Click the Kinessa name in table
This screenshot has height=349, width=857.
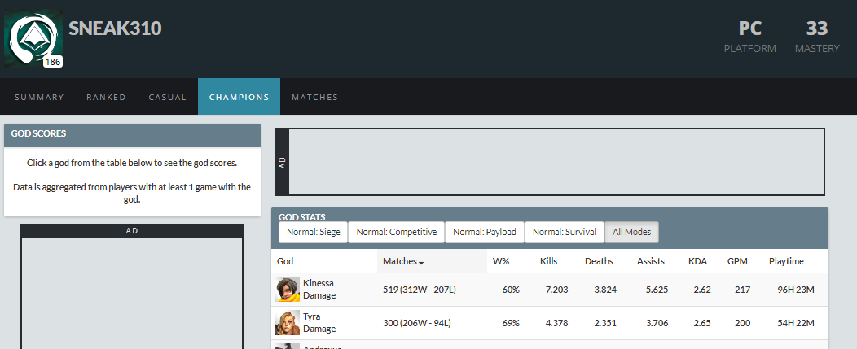pyautogui.click(x=318, y=283)
